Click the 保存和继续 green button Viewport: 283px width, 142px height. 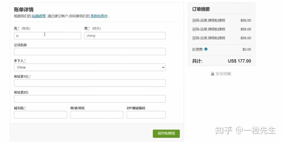166,133
